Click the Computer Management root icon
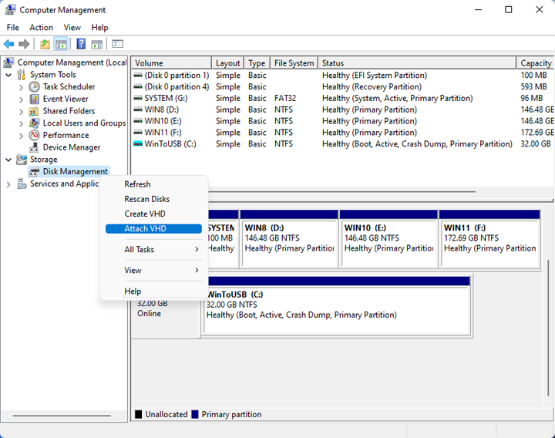 tap(8, 62)
